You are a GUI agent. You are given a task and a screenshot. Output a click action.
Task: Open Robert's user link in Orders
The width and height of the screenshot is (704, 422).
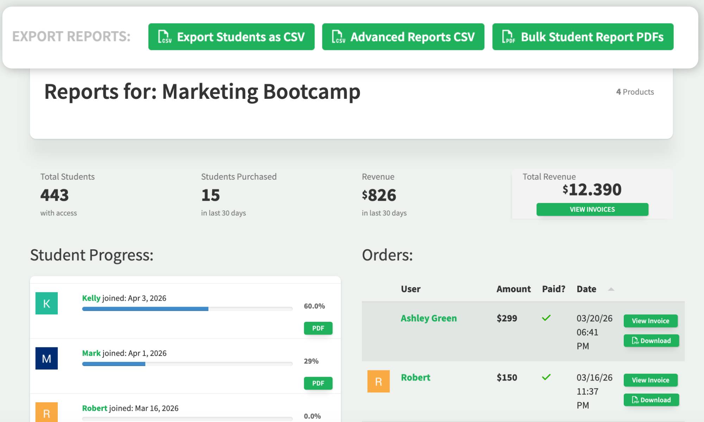(x=415, y=377)
